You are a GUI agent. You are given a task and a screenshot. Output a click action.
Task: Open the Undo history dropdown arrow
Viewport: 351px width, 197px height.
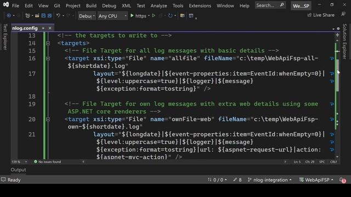[x=64, y=16]
